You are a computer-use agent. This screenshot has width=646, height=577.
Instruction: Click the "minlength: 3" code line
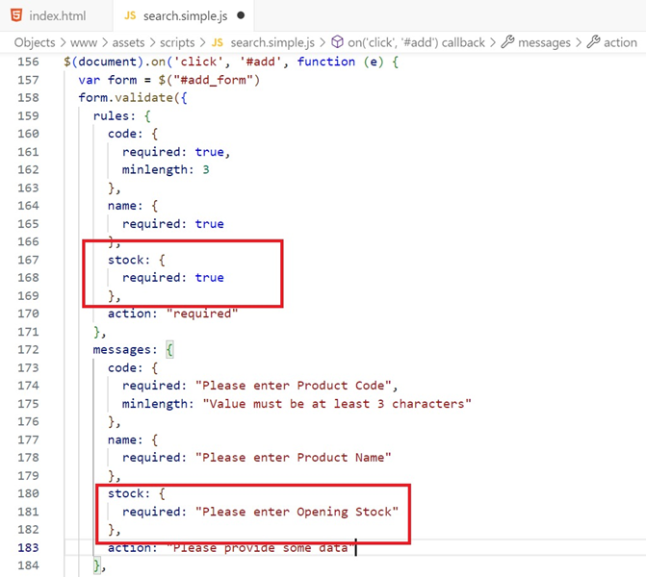point(166,170)
